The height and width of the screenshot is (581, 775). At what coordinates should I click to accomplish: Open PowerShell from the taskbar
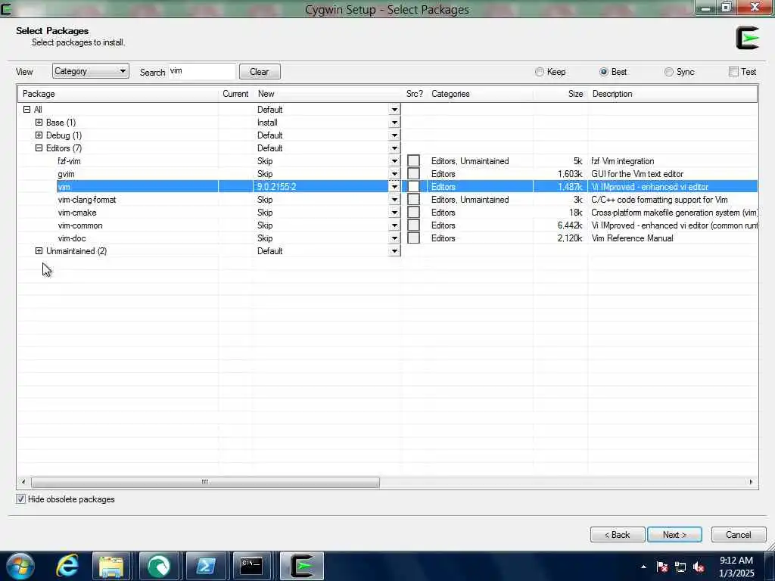click(x=205, y=566)
